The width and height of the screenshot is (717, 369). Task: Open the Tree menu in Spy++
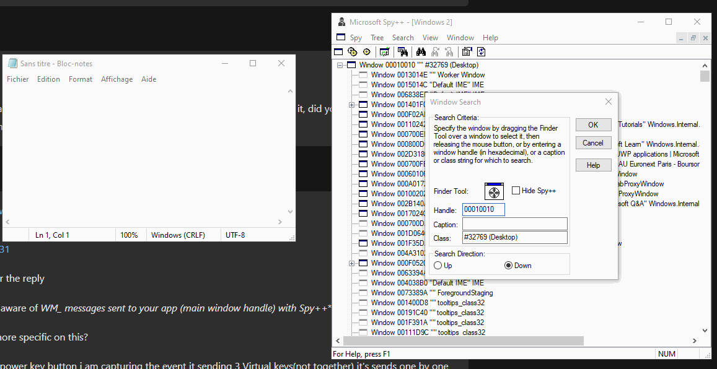[377, 37]
